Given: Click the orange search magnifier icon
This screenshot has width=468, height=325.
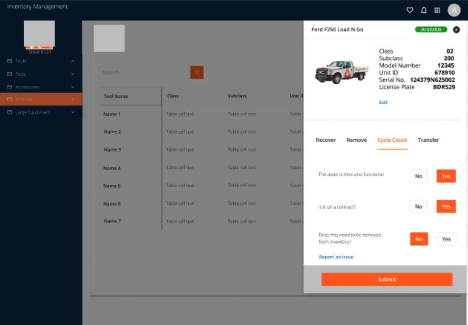Looking at the screenshot, I should [x=197, y=72].
